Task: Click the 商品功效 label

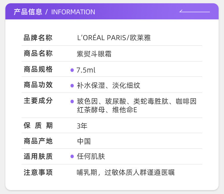Action: (x=38, y=85)
